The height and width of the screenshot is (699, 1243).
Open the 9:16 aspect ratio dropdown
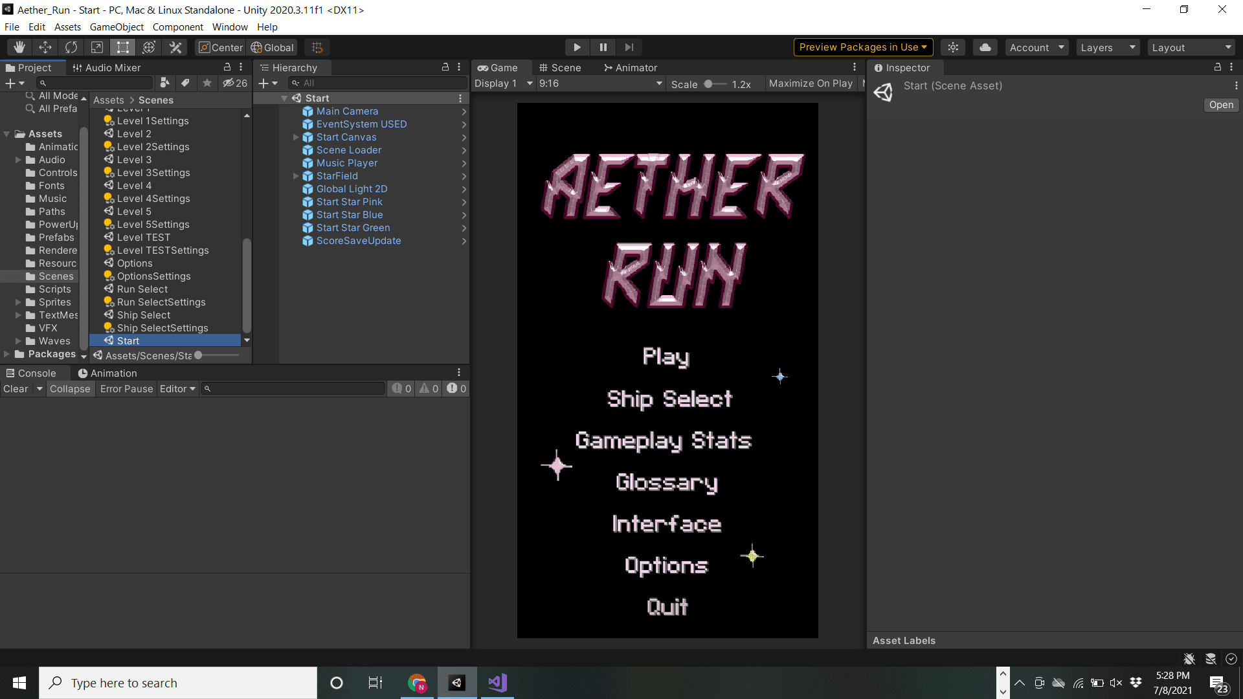click(600, 83)
